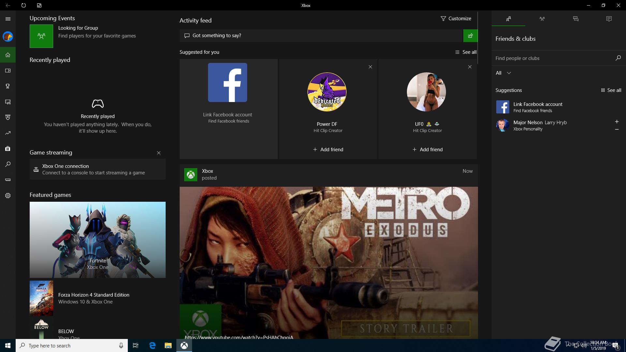The width and height of the screenshot is (626, 352).
Task: See all suggested for you
Action: point(466,52)
